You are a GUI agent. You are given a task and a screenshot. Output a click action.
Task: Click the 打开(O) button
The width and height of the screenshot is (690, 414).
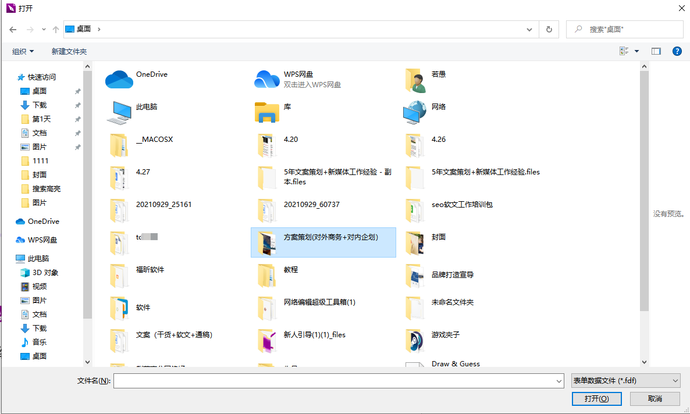point(596,398)
